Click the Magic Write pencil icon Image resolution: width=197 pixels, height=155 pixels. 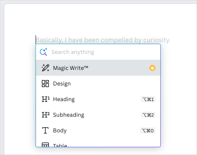click(45, 68)
